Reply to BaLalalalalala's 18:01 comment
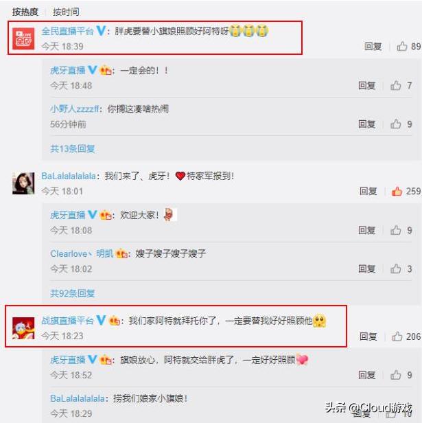Image resolution: width=422 pixels, height=423 pixels. coord(368,191)
